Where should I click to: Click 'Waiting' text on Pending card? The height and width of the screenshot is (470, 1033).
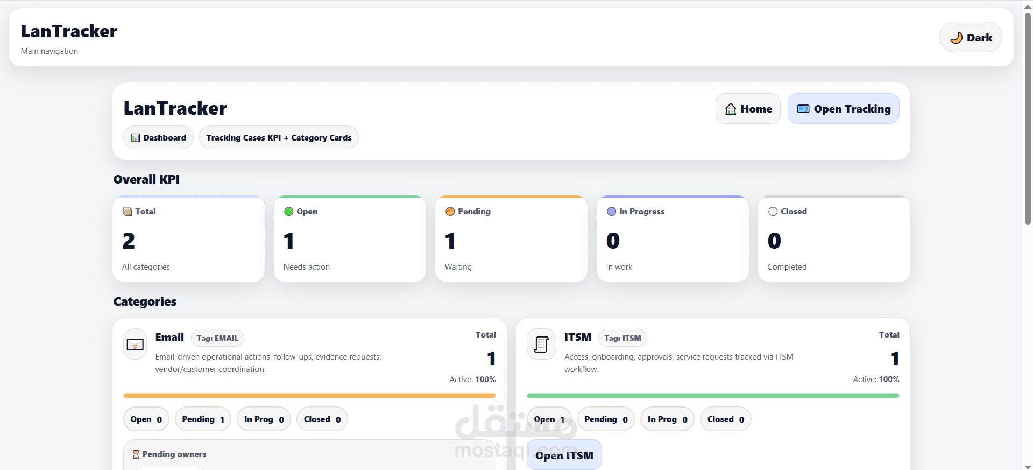[458, 267]
